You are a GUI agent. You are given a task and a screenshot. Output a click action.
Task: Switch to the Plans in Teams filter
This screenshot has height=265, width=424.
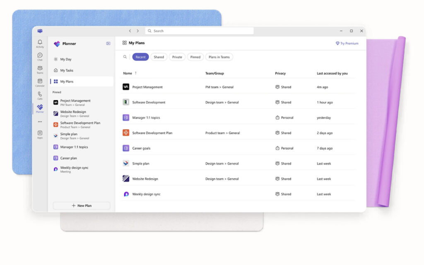click(219, 57)
